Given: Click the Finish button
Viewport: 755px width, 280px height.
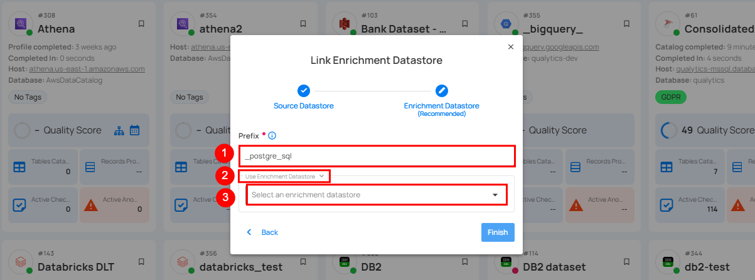Looking at the screenshot, I should tap(498, 232).
